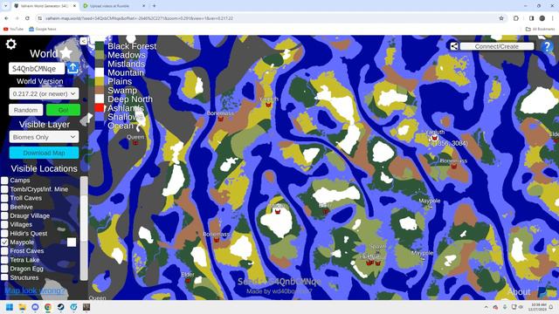
Task: Show hidden system tray icons chevron
Action: tap(486, 307)
